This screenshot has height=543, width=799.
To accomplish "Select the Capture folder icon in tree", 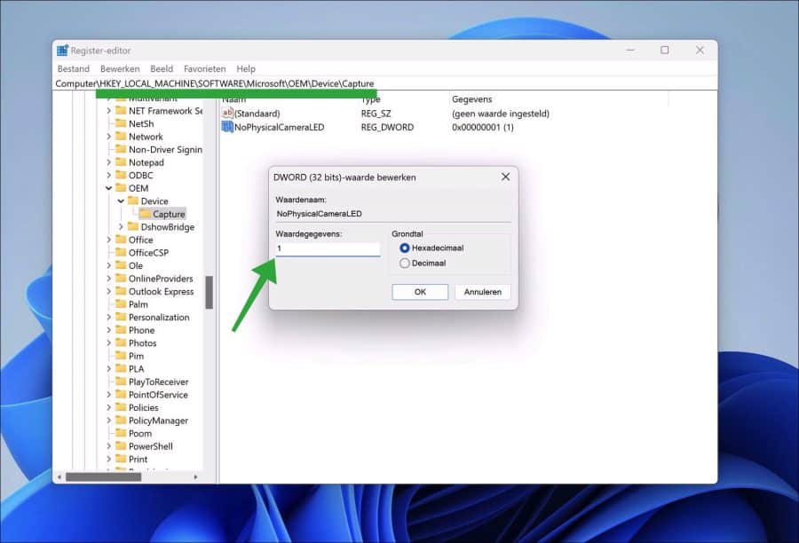I will 145,214.
